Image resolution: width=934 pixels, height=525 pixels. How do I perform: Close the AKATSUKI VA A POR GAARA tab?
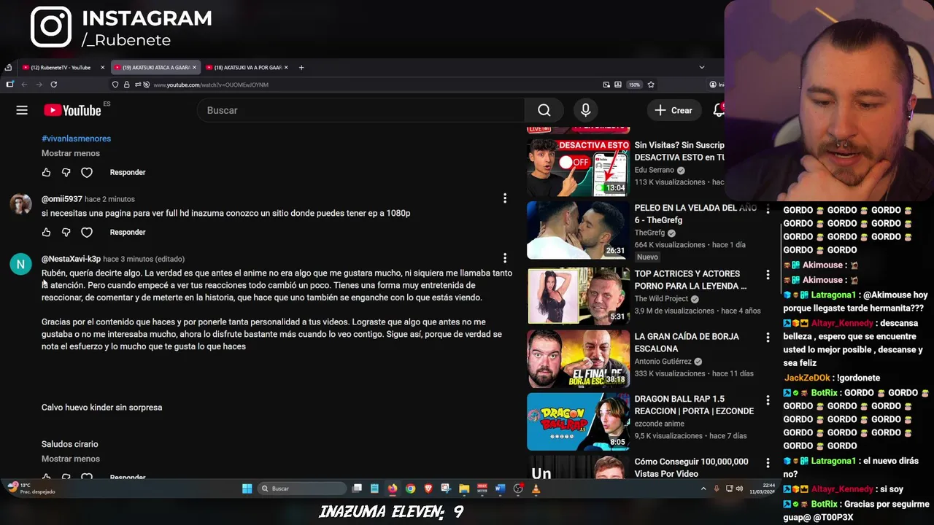286,67
